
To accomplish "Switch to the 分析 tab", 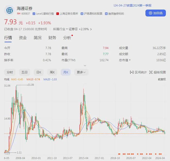I will coord(67,38).
